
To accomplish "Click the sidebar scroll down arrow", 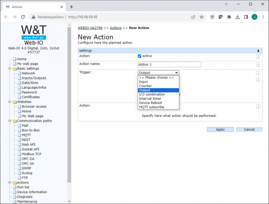I will [69, 202].
